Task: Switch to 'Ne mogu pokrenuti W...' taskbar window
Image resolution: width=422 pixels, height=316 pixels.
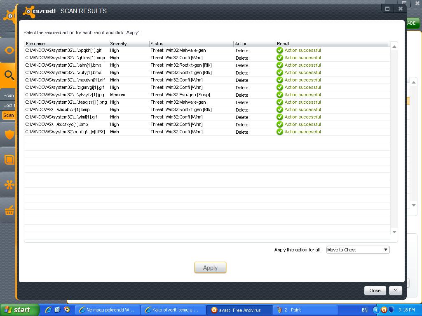Action: 107,310
